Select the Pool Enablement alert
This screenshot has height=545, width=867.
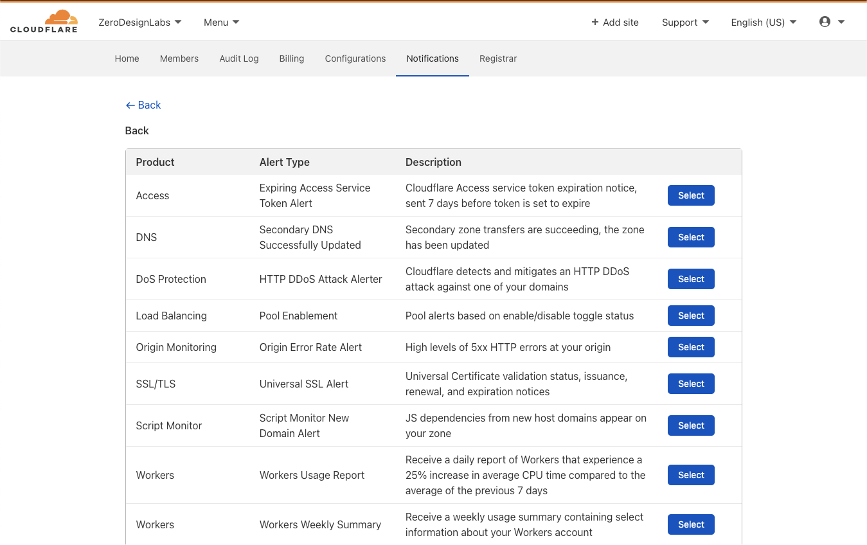coord(691,316)
